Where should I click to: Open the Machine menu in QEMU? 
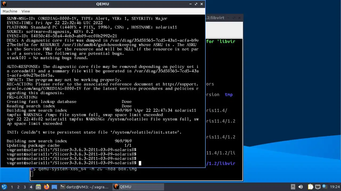pos(10,11)
